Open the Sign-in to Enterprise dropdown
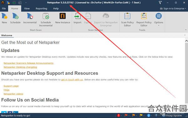 click(173, 8)
